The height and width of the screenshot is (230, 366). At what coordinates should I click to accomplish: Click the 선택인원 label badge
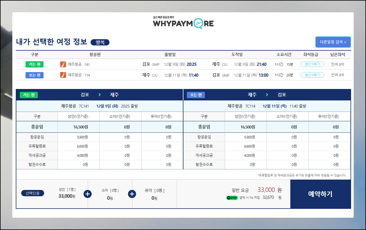[33, 193]
